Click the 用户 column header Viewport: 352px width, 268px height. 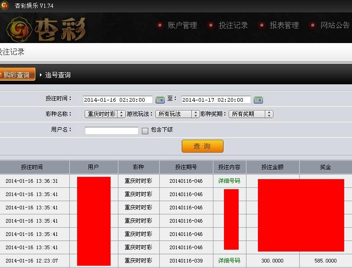click(94, 167)
